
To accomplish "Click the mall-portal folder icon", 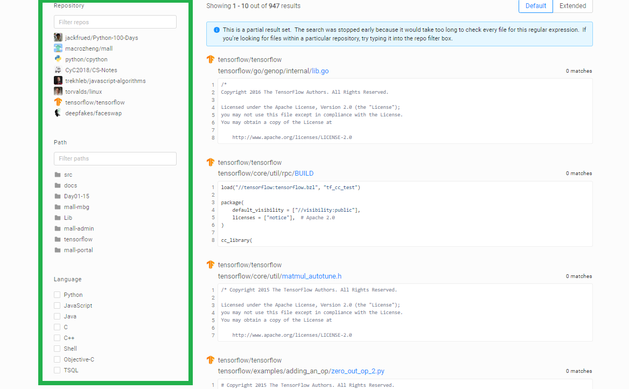I will tap(58, 250).
